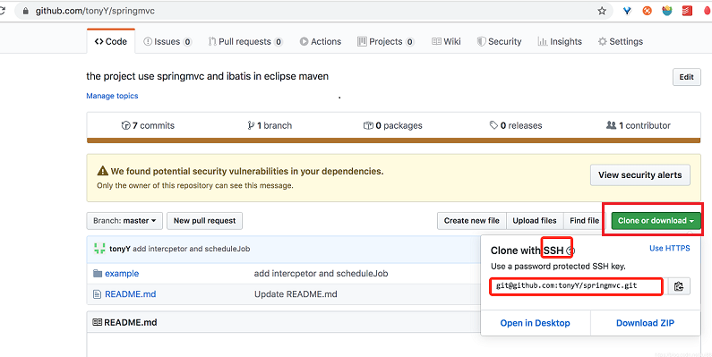Open the Security tab

pos(499,41)
